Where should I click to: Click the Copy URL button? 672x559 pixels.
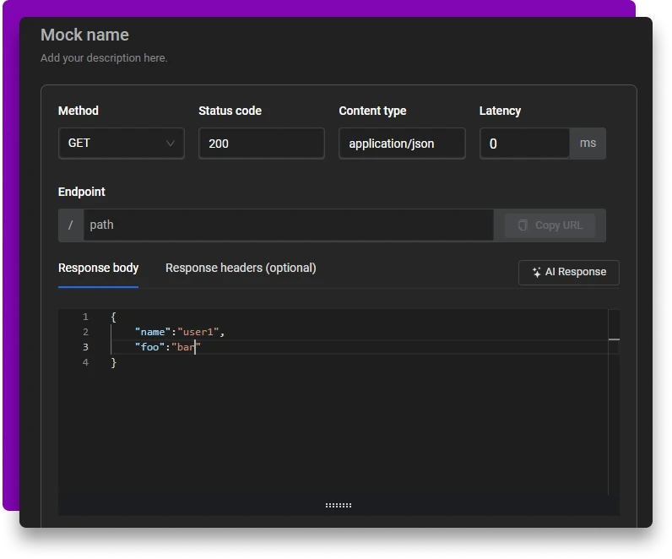550,225
